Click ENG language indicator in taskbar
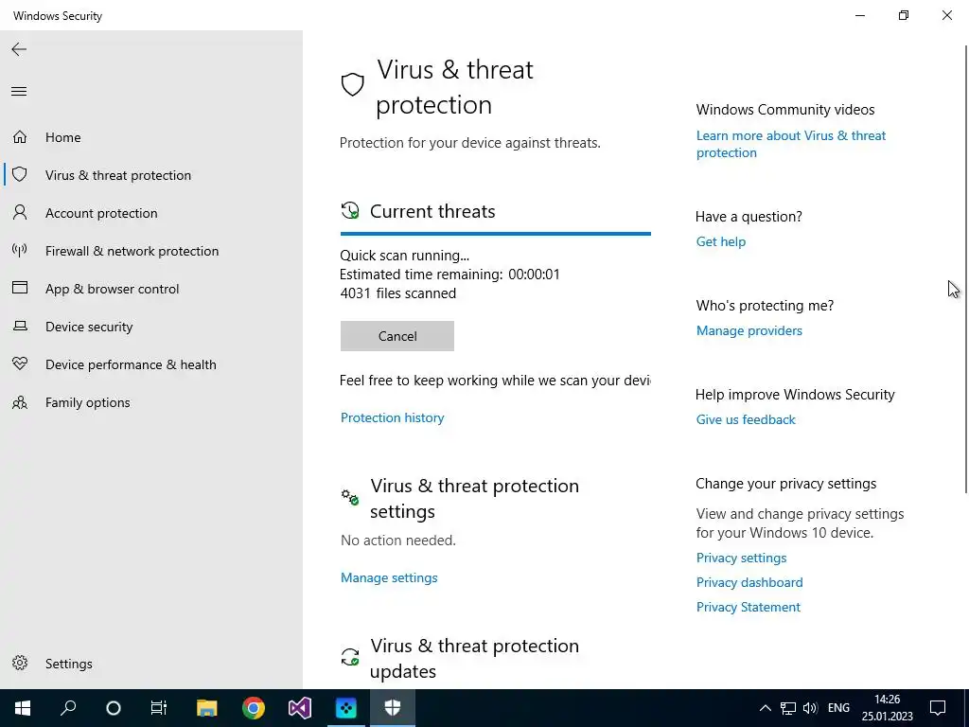This screenshot has width=969, height=727. coord(838,708)
